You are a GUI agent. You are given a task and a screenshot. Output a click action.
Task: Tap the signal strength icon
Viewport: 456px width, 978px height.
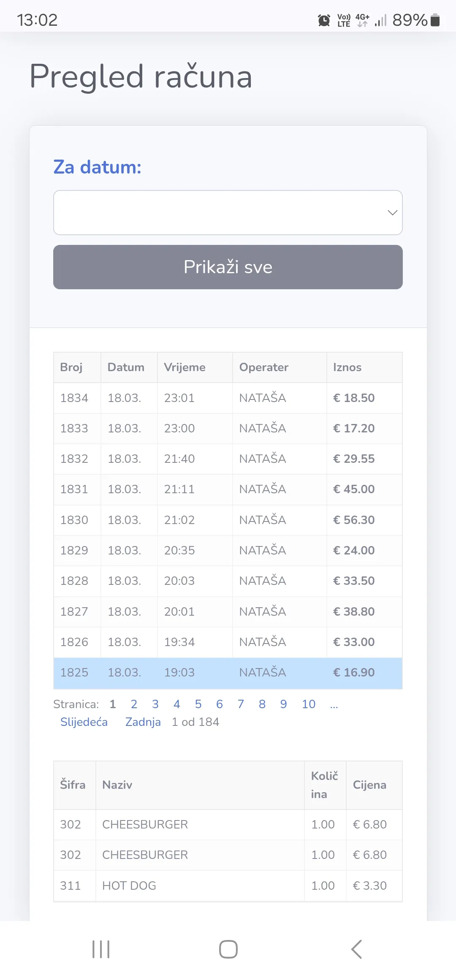(380, 20)
